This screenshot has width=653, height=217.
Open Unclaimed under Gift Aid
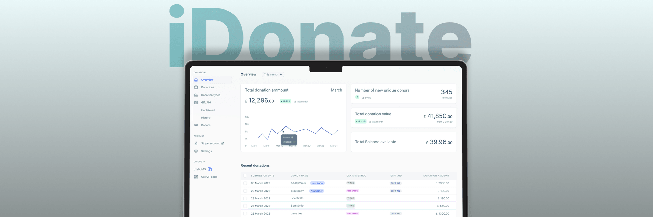click(208, 110)
